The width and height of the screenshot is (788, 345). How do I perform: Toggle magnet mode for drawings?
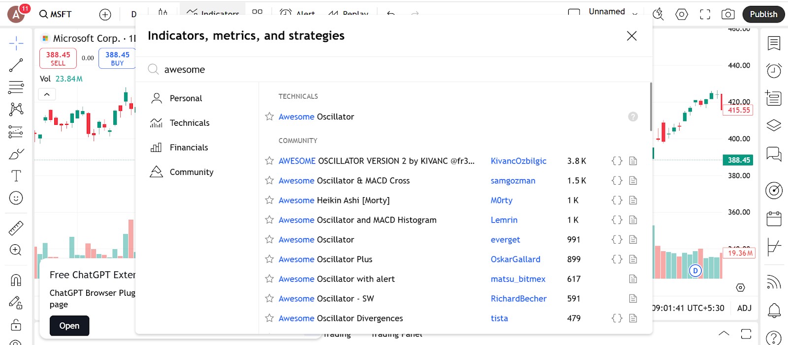pyautogui.click(x=16, y=280)
